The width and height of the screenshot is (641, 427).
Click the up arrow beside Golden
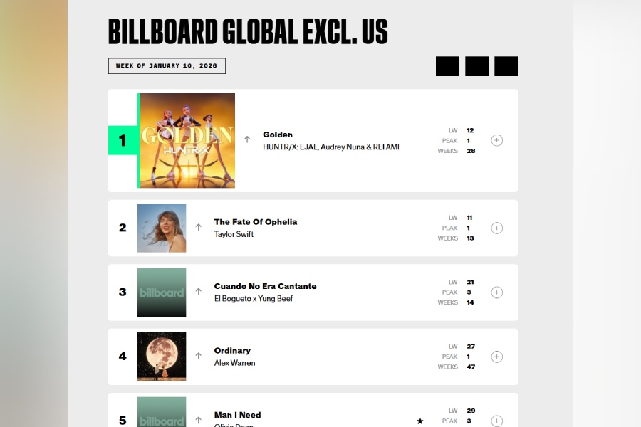pos(247,139)
